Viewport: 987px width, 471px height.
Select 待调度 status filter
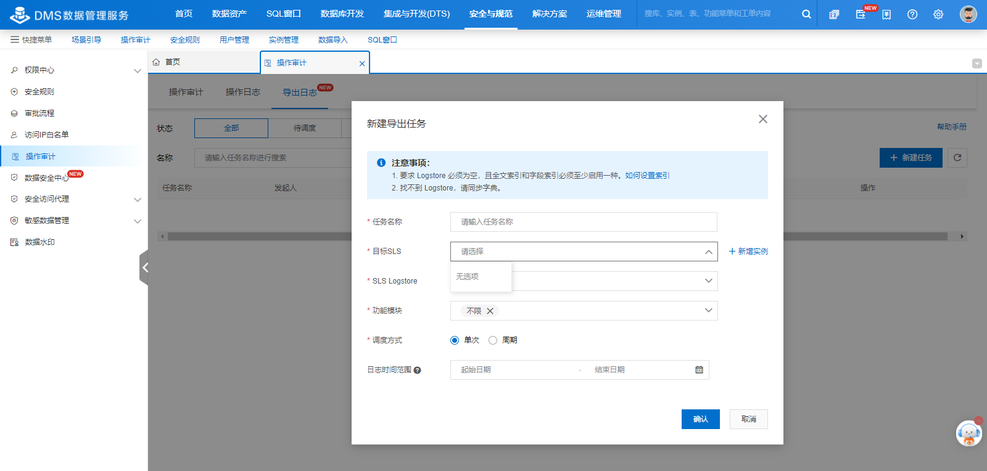(305, 128)
